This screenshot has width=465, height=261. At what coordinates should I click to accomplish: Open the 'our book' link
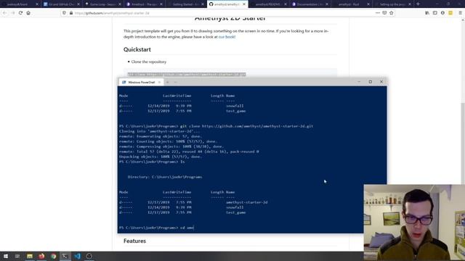[227, 37]
